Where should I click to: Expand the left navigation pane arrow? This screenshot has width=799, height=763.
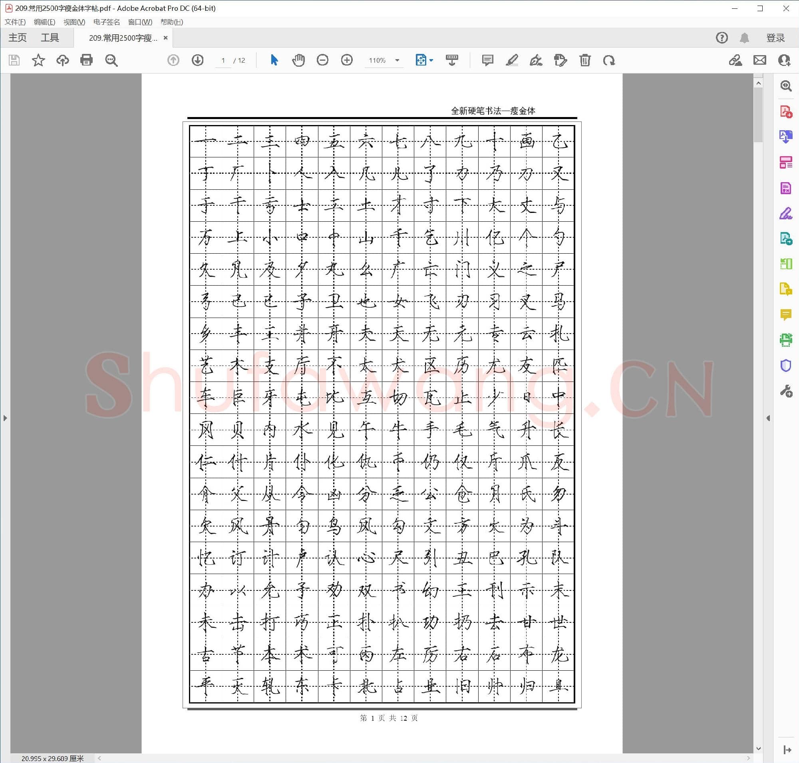tap(6, 418)
